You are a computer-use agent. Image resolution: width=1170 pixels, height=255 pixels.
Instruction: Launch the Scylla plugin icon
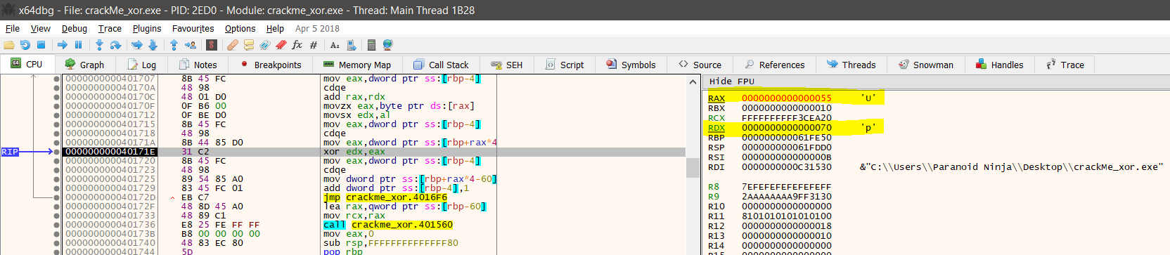(212, 45)
